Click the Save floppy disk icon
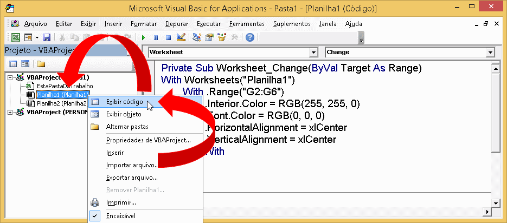The image size is (507, 223). pos(47,37)
